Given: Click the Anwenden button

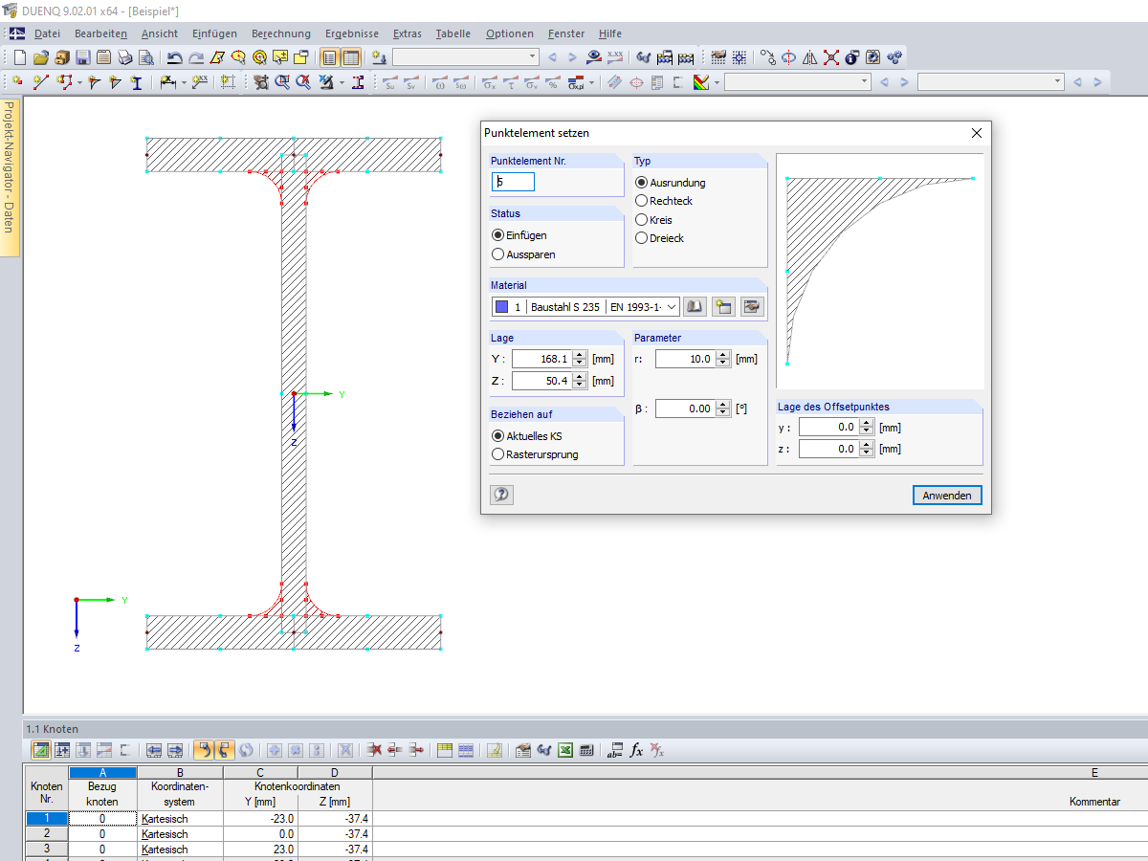Looking at the screenshot, I should (x=946, y=496).
